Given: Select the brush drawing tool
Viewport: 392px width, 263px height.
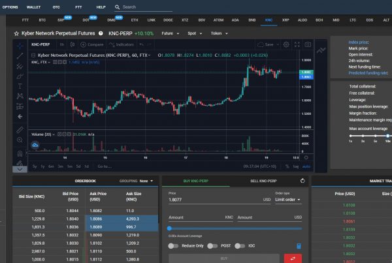Looking at the screenshot, I should pos(20,76).
